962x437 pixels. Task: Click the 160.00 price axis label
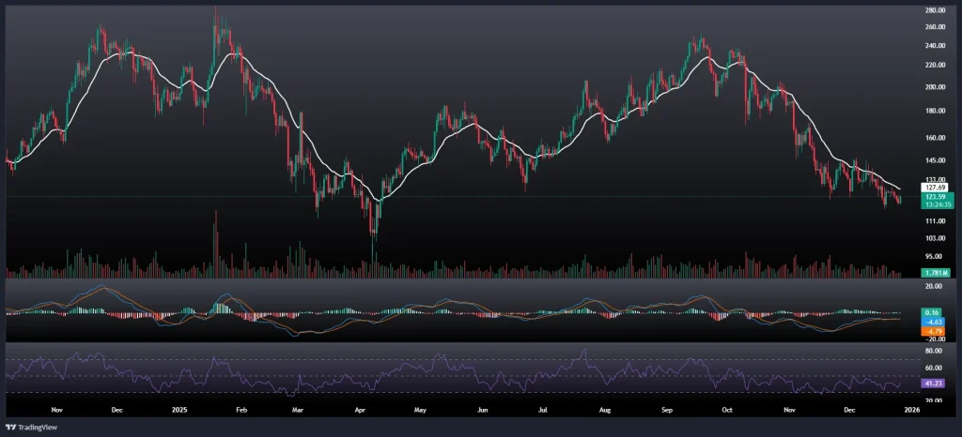pyautogui.click(x=934, y=138)
